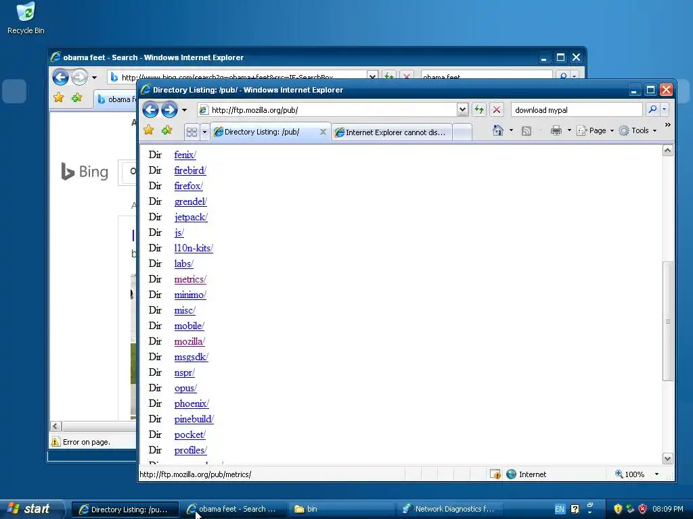
Task: Click the 'download mypal' search box
Action: tap(577, 110)
